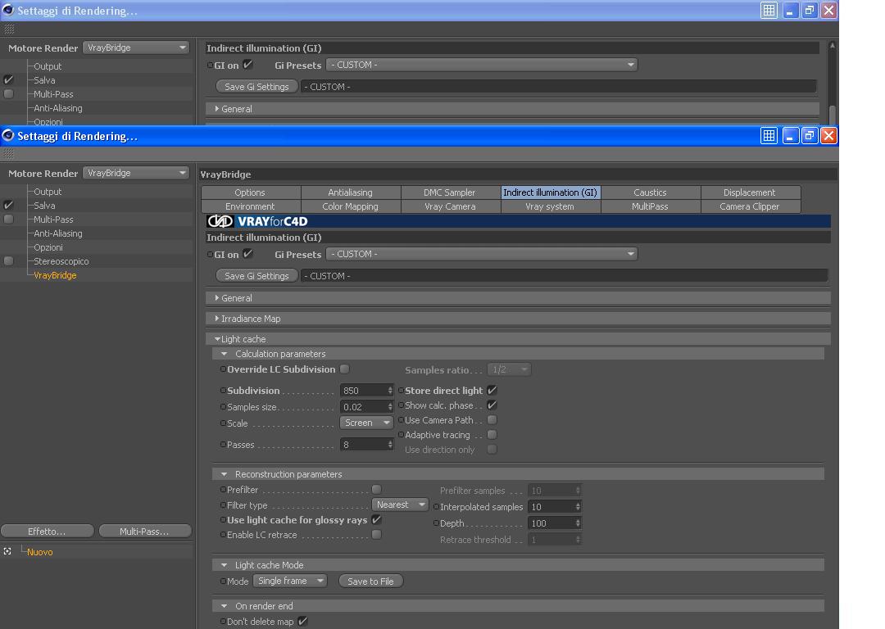Uncheck Show calc. phase
Image resolution: width=885 pixels, height=629 pixels.
492,405
